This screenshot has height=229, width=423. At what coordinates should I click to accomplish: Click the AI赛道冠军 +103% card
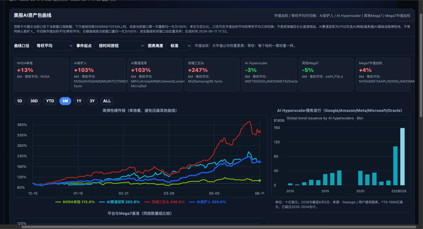pos(155,75)
